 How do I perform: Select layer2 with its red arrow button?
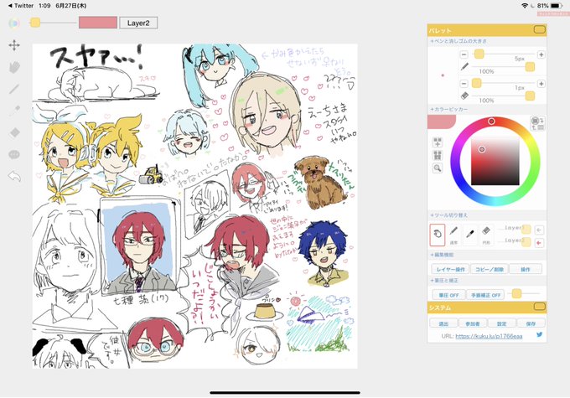click(x=539, y=242)
